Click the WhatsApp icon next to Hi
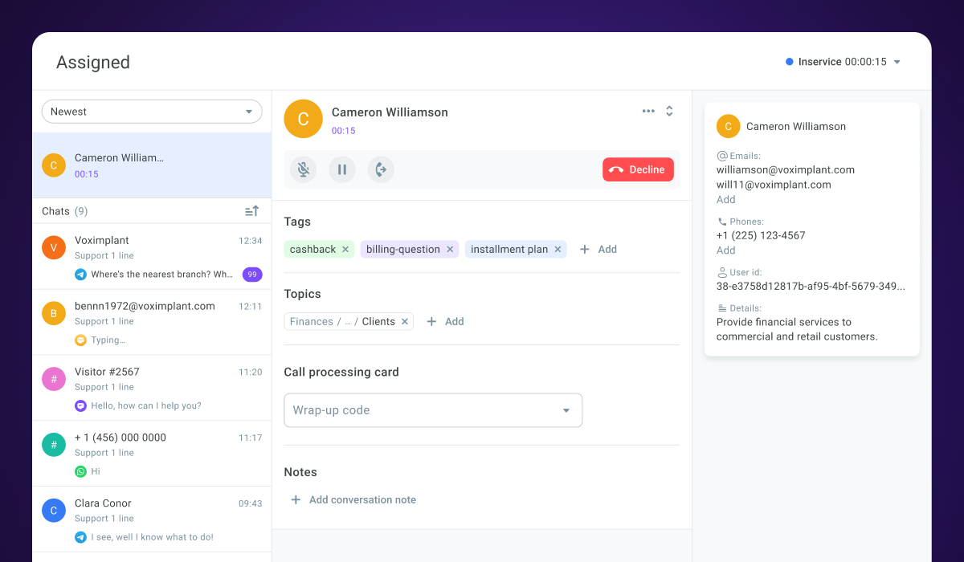The height and width of the screenshot is (562, 964). 80,472
